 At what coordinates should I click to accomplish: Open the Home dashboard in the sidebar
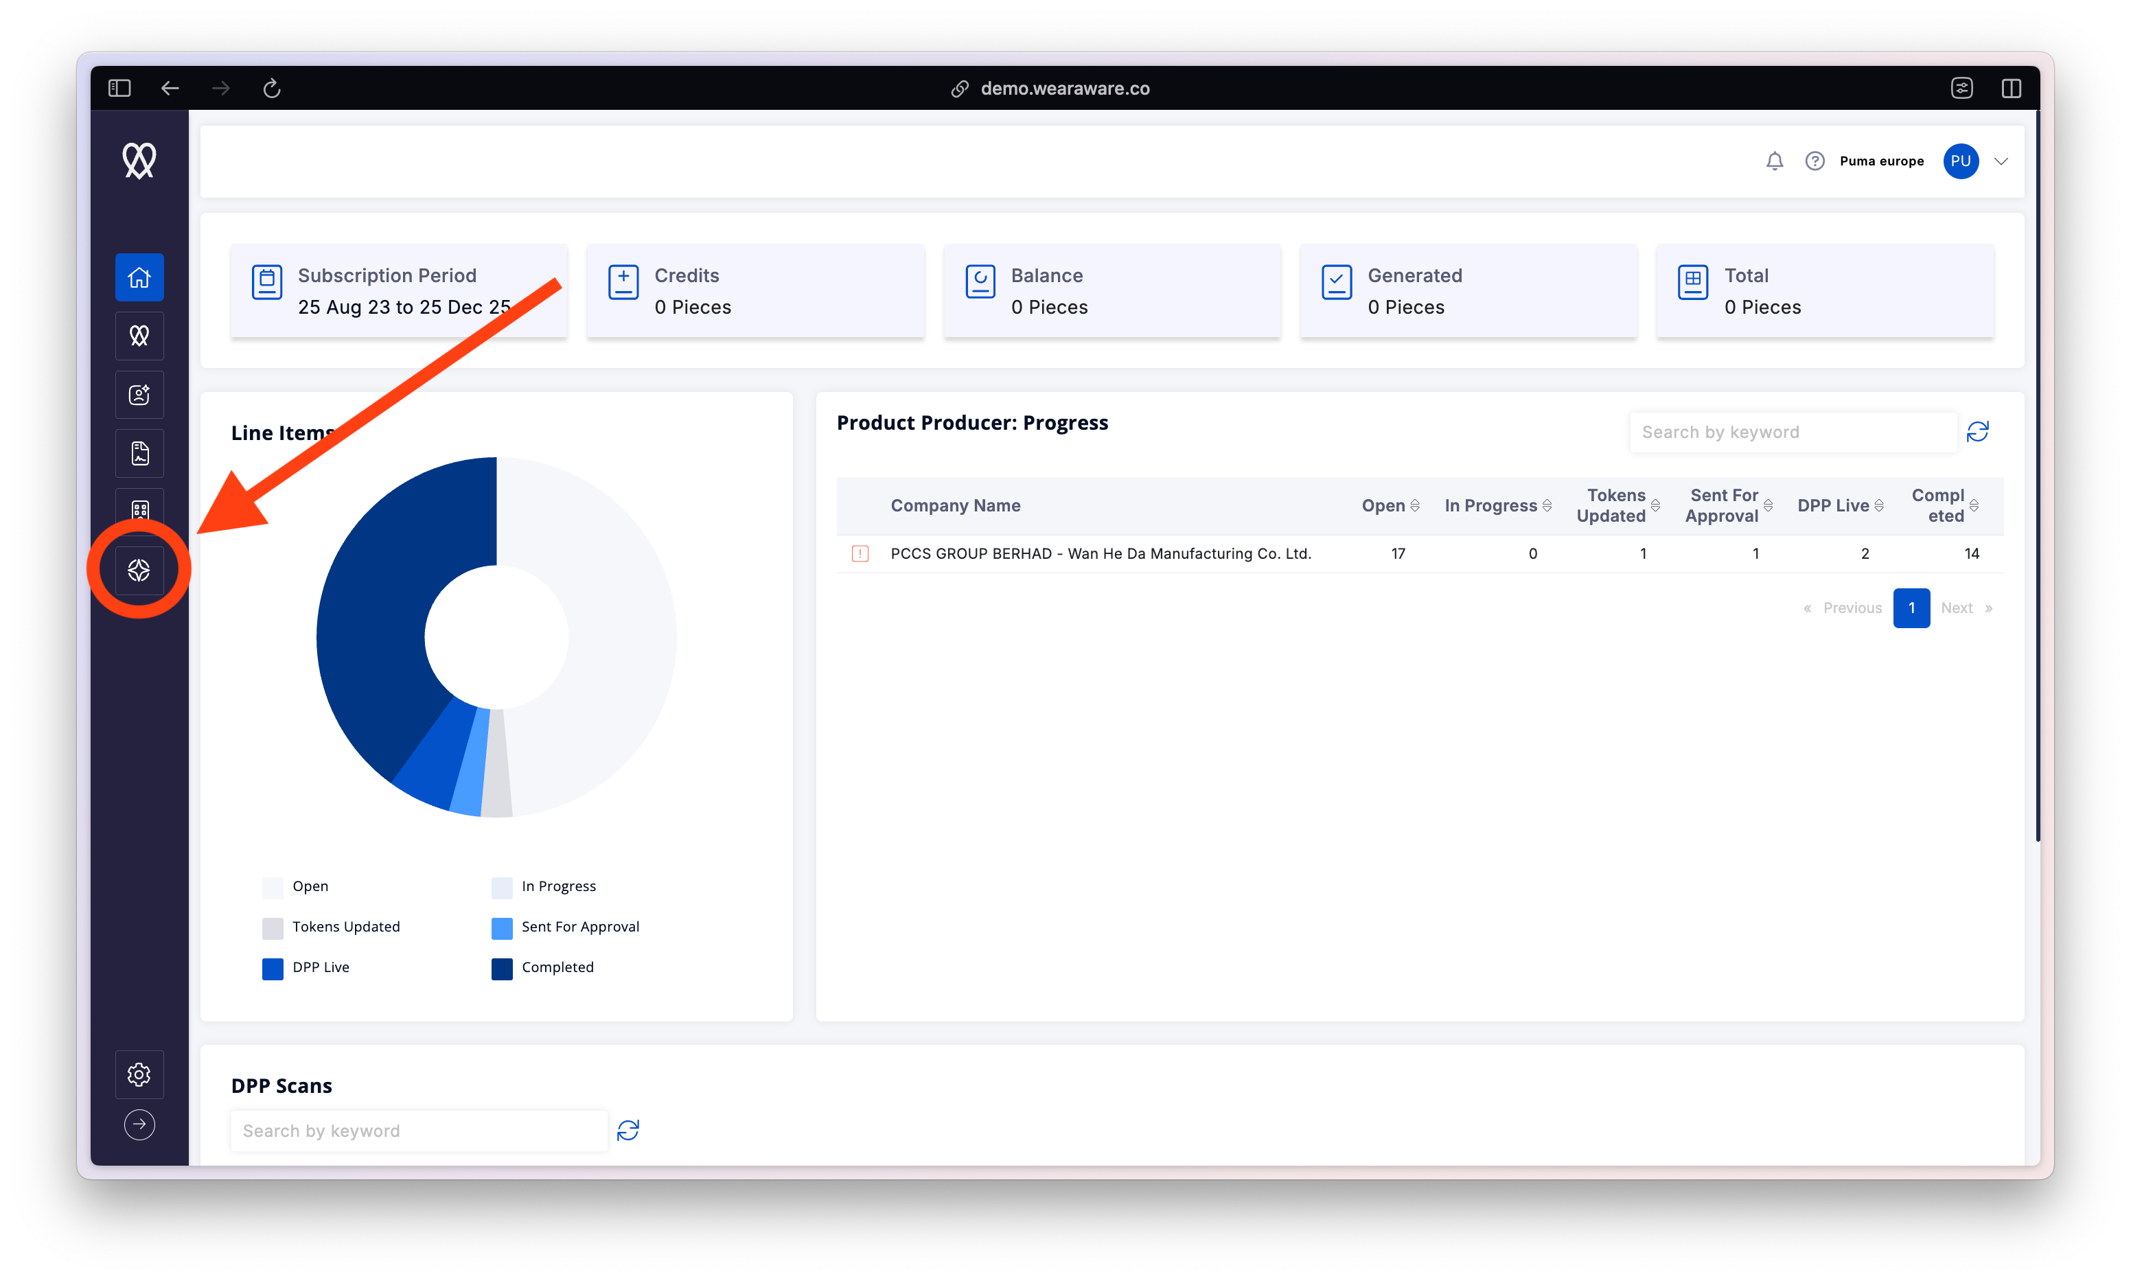[x=139, y=277]
